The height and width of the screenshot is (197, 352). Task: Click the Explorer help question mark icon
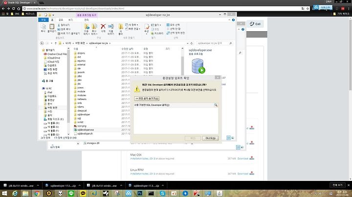click(x=233, y=20)
